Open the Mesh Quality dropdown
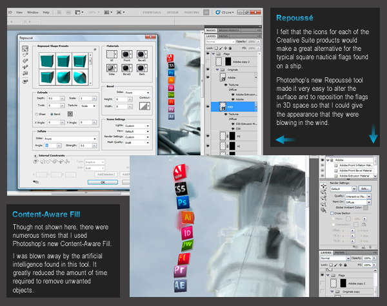 click(137, 142)
